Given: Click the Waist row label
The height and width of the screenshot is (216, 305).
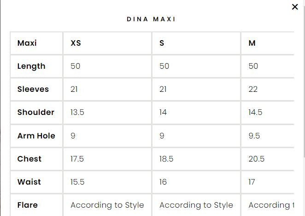Looking at the screenshot, I should pyautogui.click(x=29, y=182).
